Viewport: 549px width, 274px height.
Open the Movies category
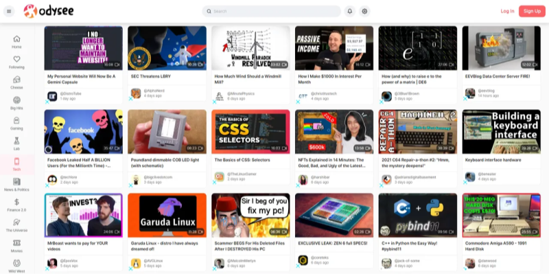tap(16, 246)
